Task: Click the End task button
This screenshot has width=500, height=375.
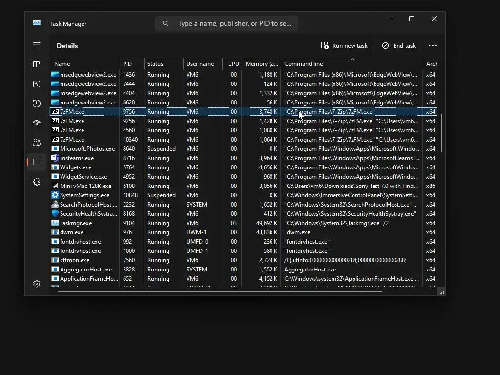Action: click(399, 45)
